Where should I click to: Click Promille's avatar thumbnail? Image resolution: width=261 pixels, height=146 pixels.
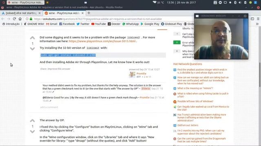point(132,75)
